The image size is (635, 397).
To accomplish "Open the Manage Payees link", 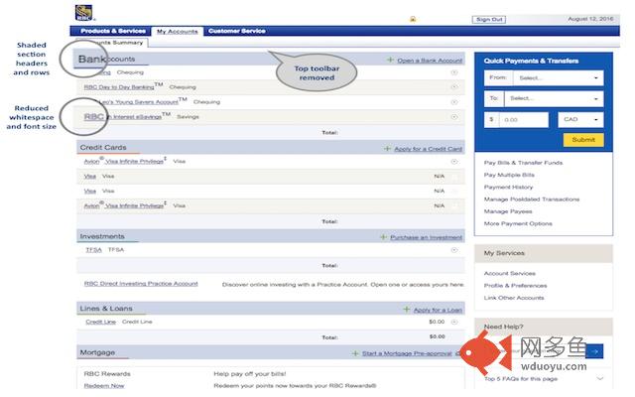I will click(508, 211).
